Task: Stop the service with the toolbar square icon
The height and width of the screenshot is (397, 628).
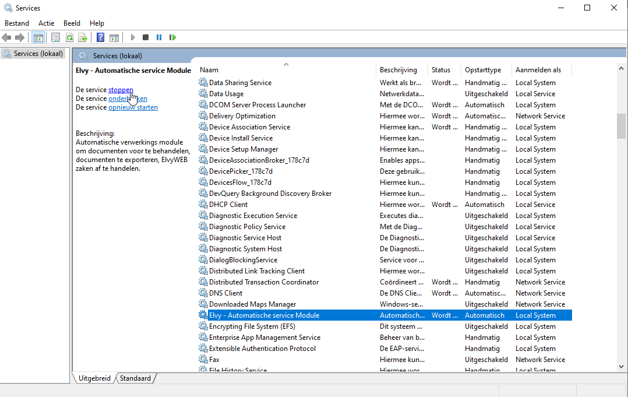Action: (x=146, y=38)
